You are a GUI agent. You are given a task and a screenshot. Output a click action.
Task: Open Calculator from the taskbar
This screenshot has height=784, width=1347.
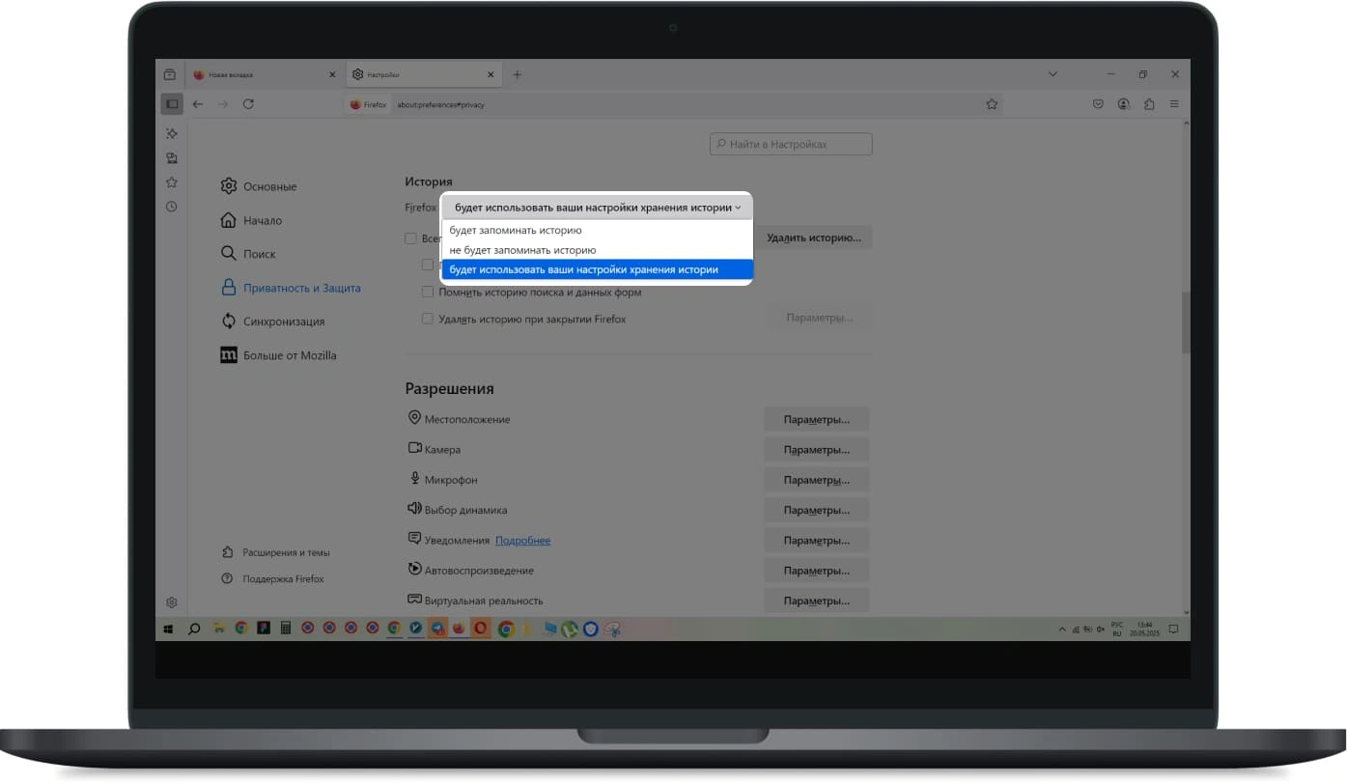(x=286, y=629)
